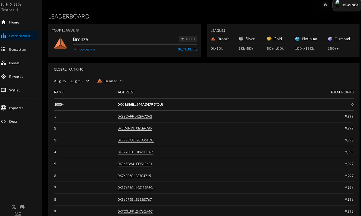Viewport: 361px width, 216px height.
Task: Click the 150k+ Diamond range text
Action: point(333,49)
